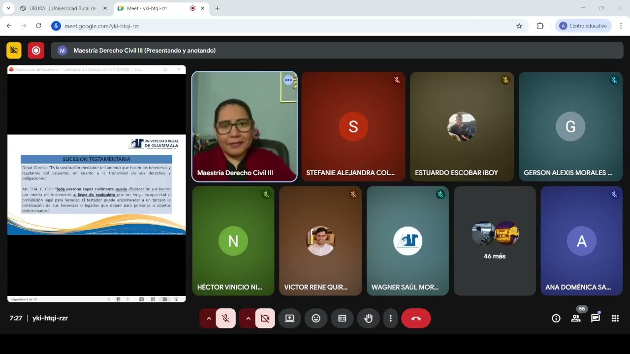Open more options three-dot menu
Image resolution: width=630 pixels, height=354 pixels.
[x=390, y=318]
